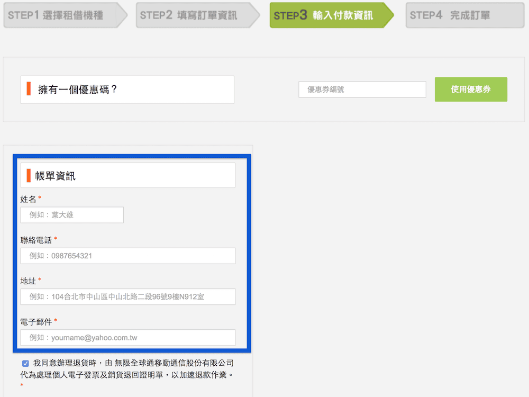The width and height of the screenshot is (529, 397).
Task: Click the 聯絡電話 phone number field
Action: [127, 256]
